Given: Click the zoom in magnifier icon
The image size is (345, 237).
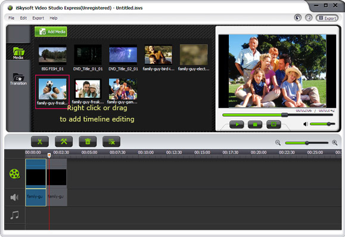Looking at the screenshot, I should click(335, 143).
